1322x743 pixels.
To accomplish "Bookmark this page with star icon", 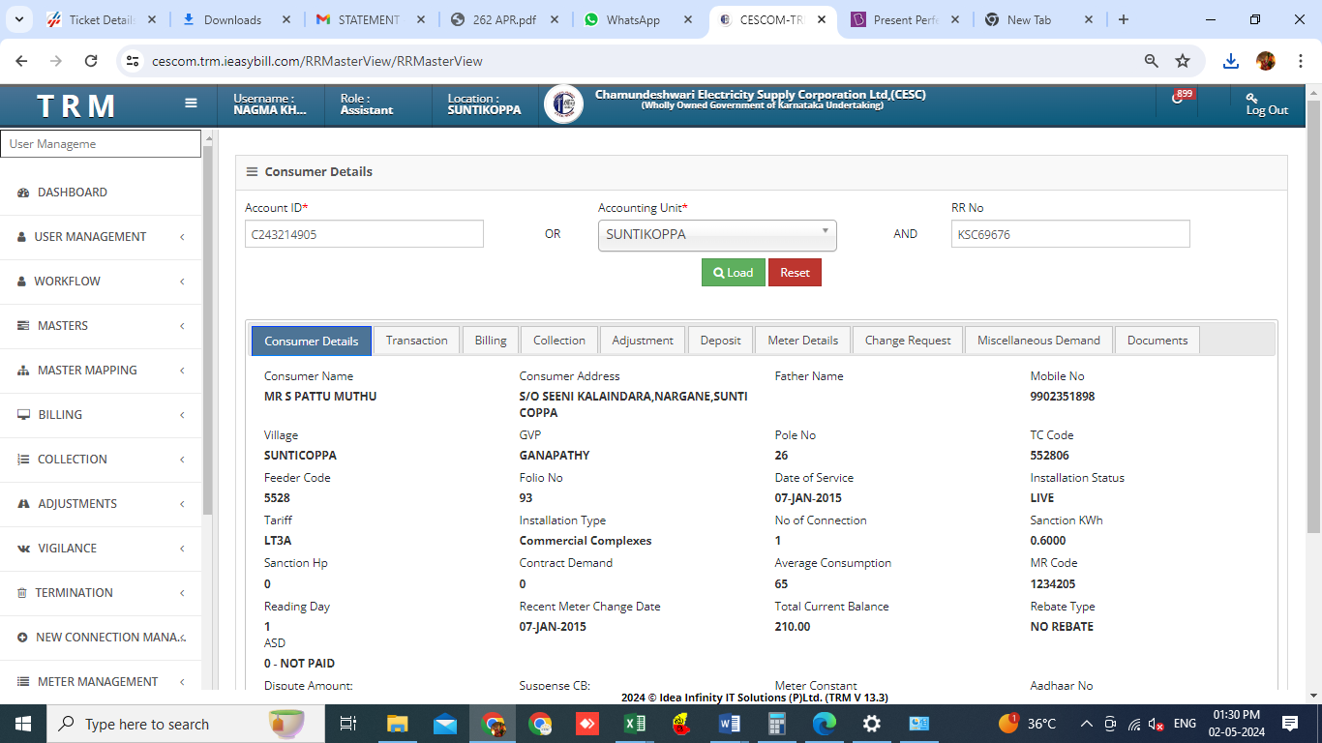I will 1183,61.
